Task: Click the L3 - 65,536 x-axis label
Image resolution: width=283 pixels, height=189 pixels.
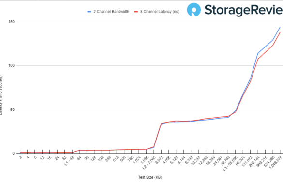Action: coord(230,163)
